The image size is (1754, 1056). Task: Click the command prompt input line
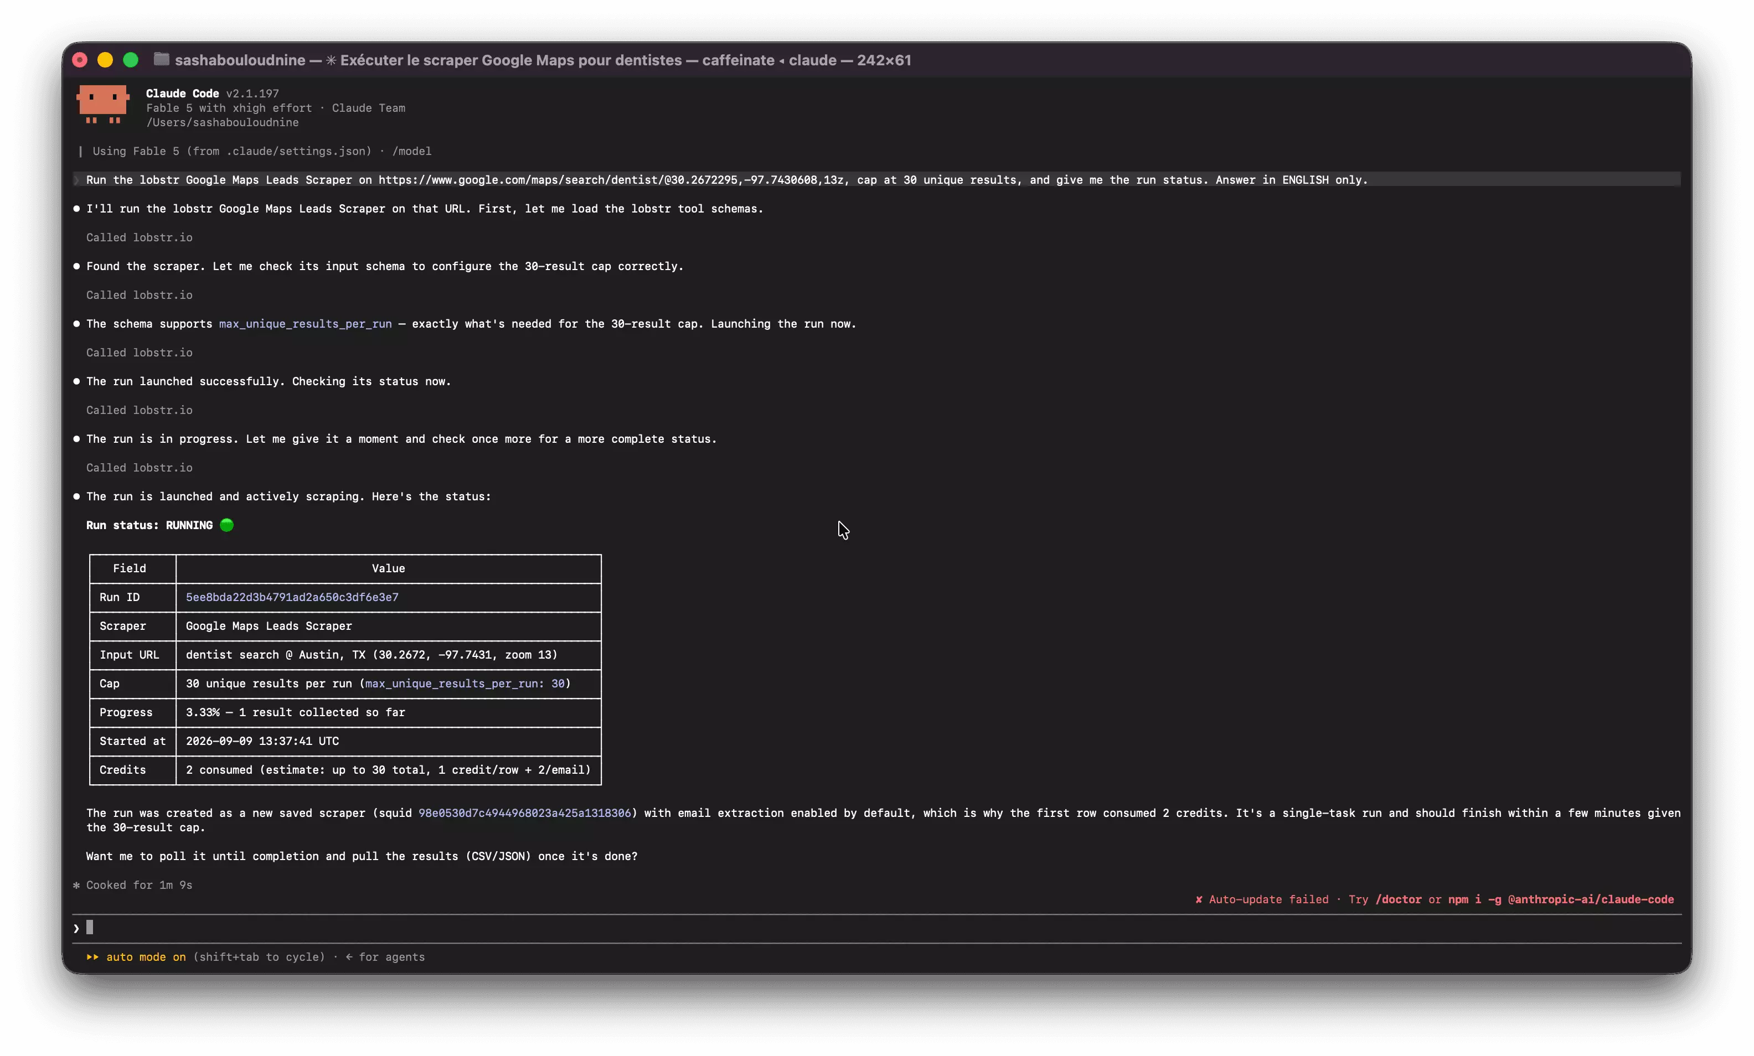tap(876, 928)
